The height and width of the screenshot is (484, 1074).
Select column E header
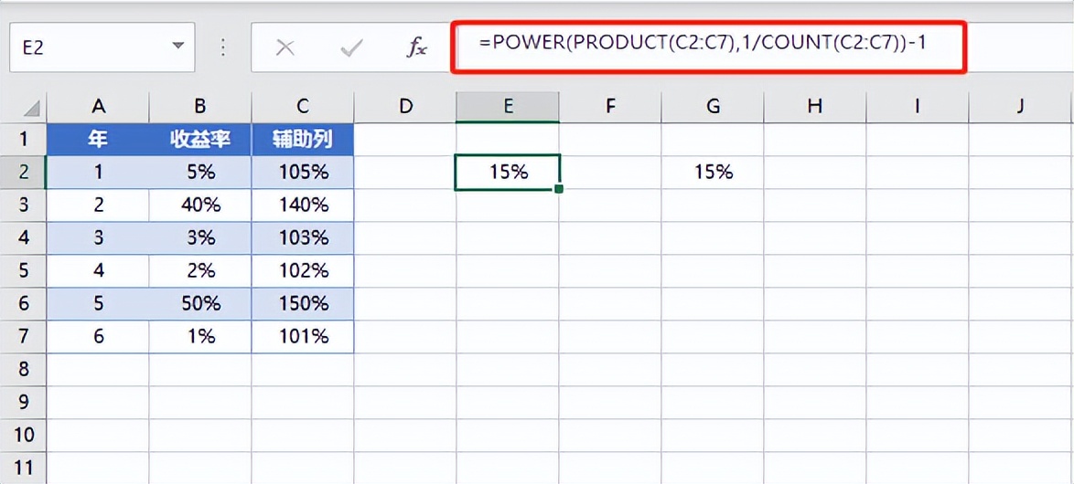point(508,106)
